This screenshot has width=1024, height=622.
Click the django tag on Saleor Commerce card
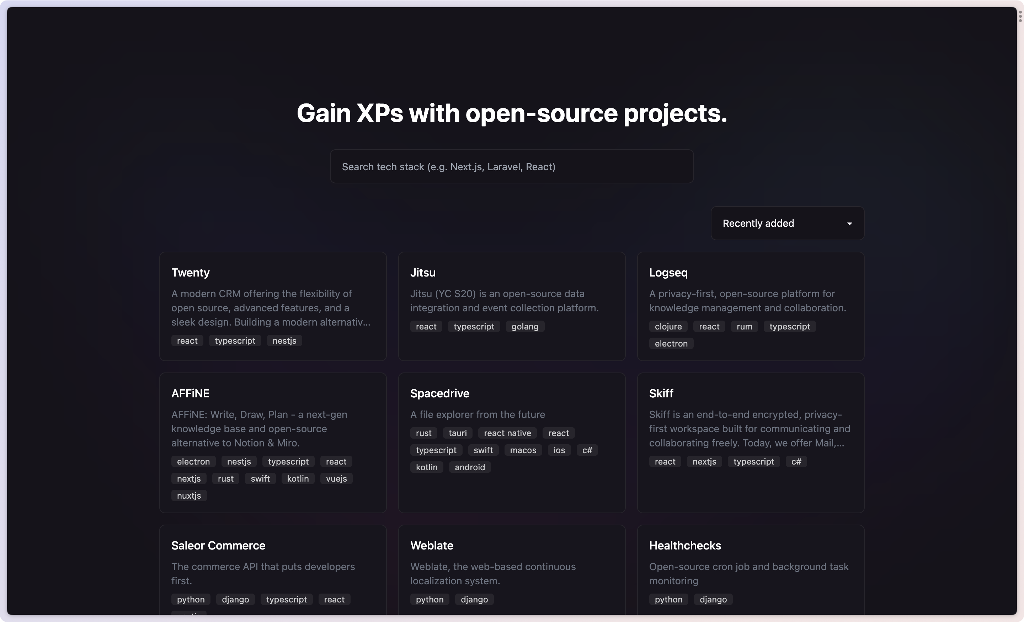click(235, 599)
